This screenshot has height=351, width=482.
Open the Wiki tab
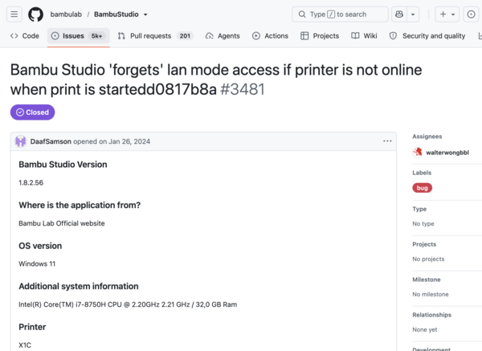tap(364, 36)
